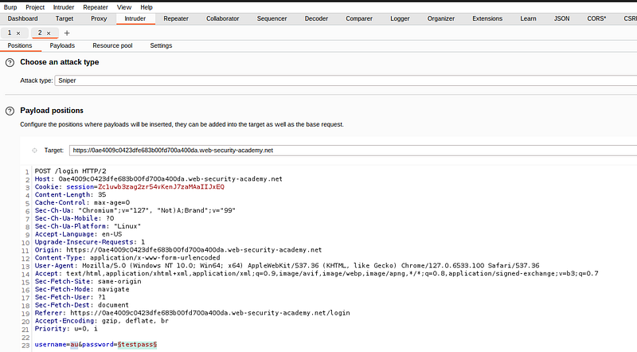Close Intruder tab 2
Image resolution: width=637 pixels, height=352 pixels.
tap(49, 33)
